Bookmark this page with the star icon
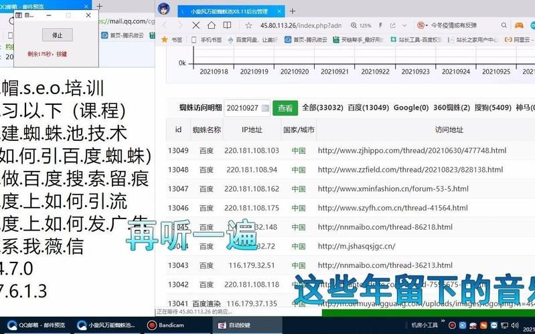This screenshot has width=535, height=334. [248, 25]
